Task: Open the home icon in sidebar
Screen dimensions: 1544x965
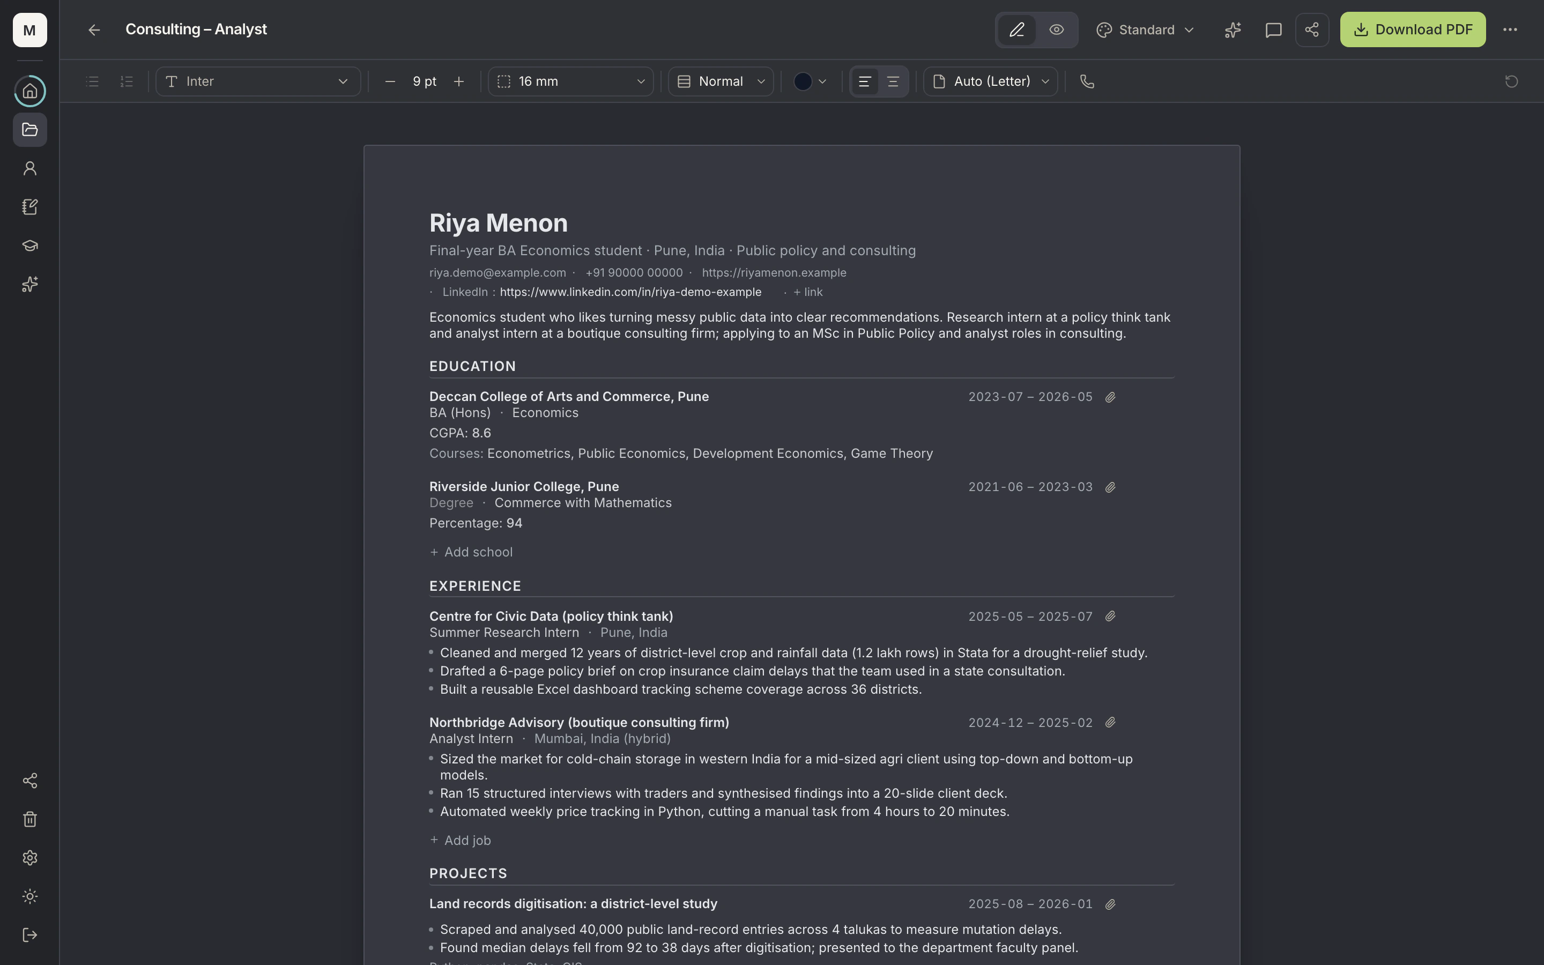Action: (x=30, y=91)
